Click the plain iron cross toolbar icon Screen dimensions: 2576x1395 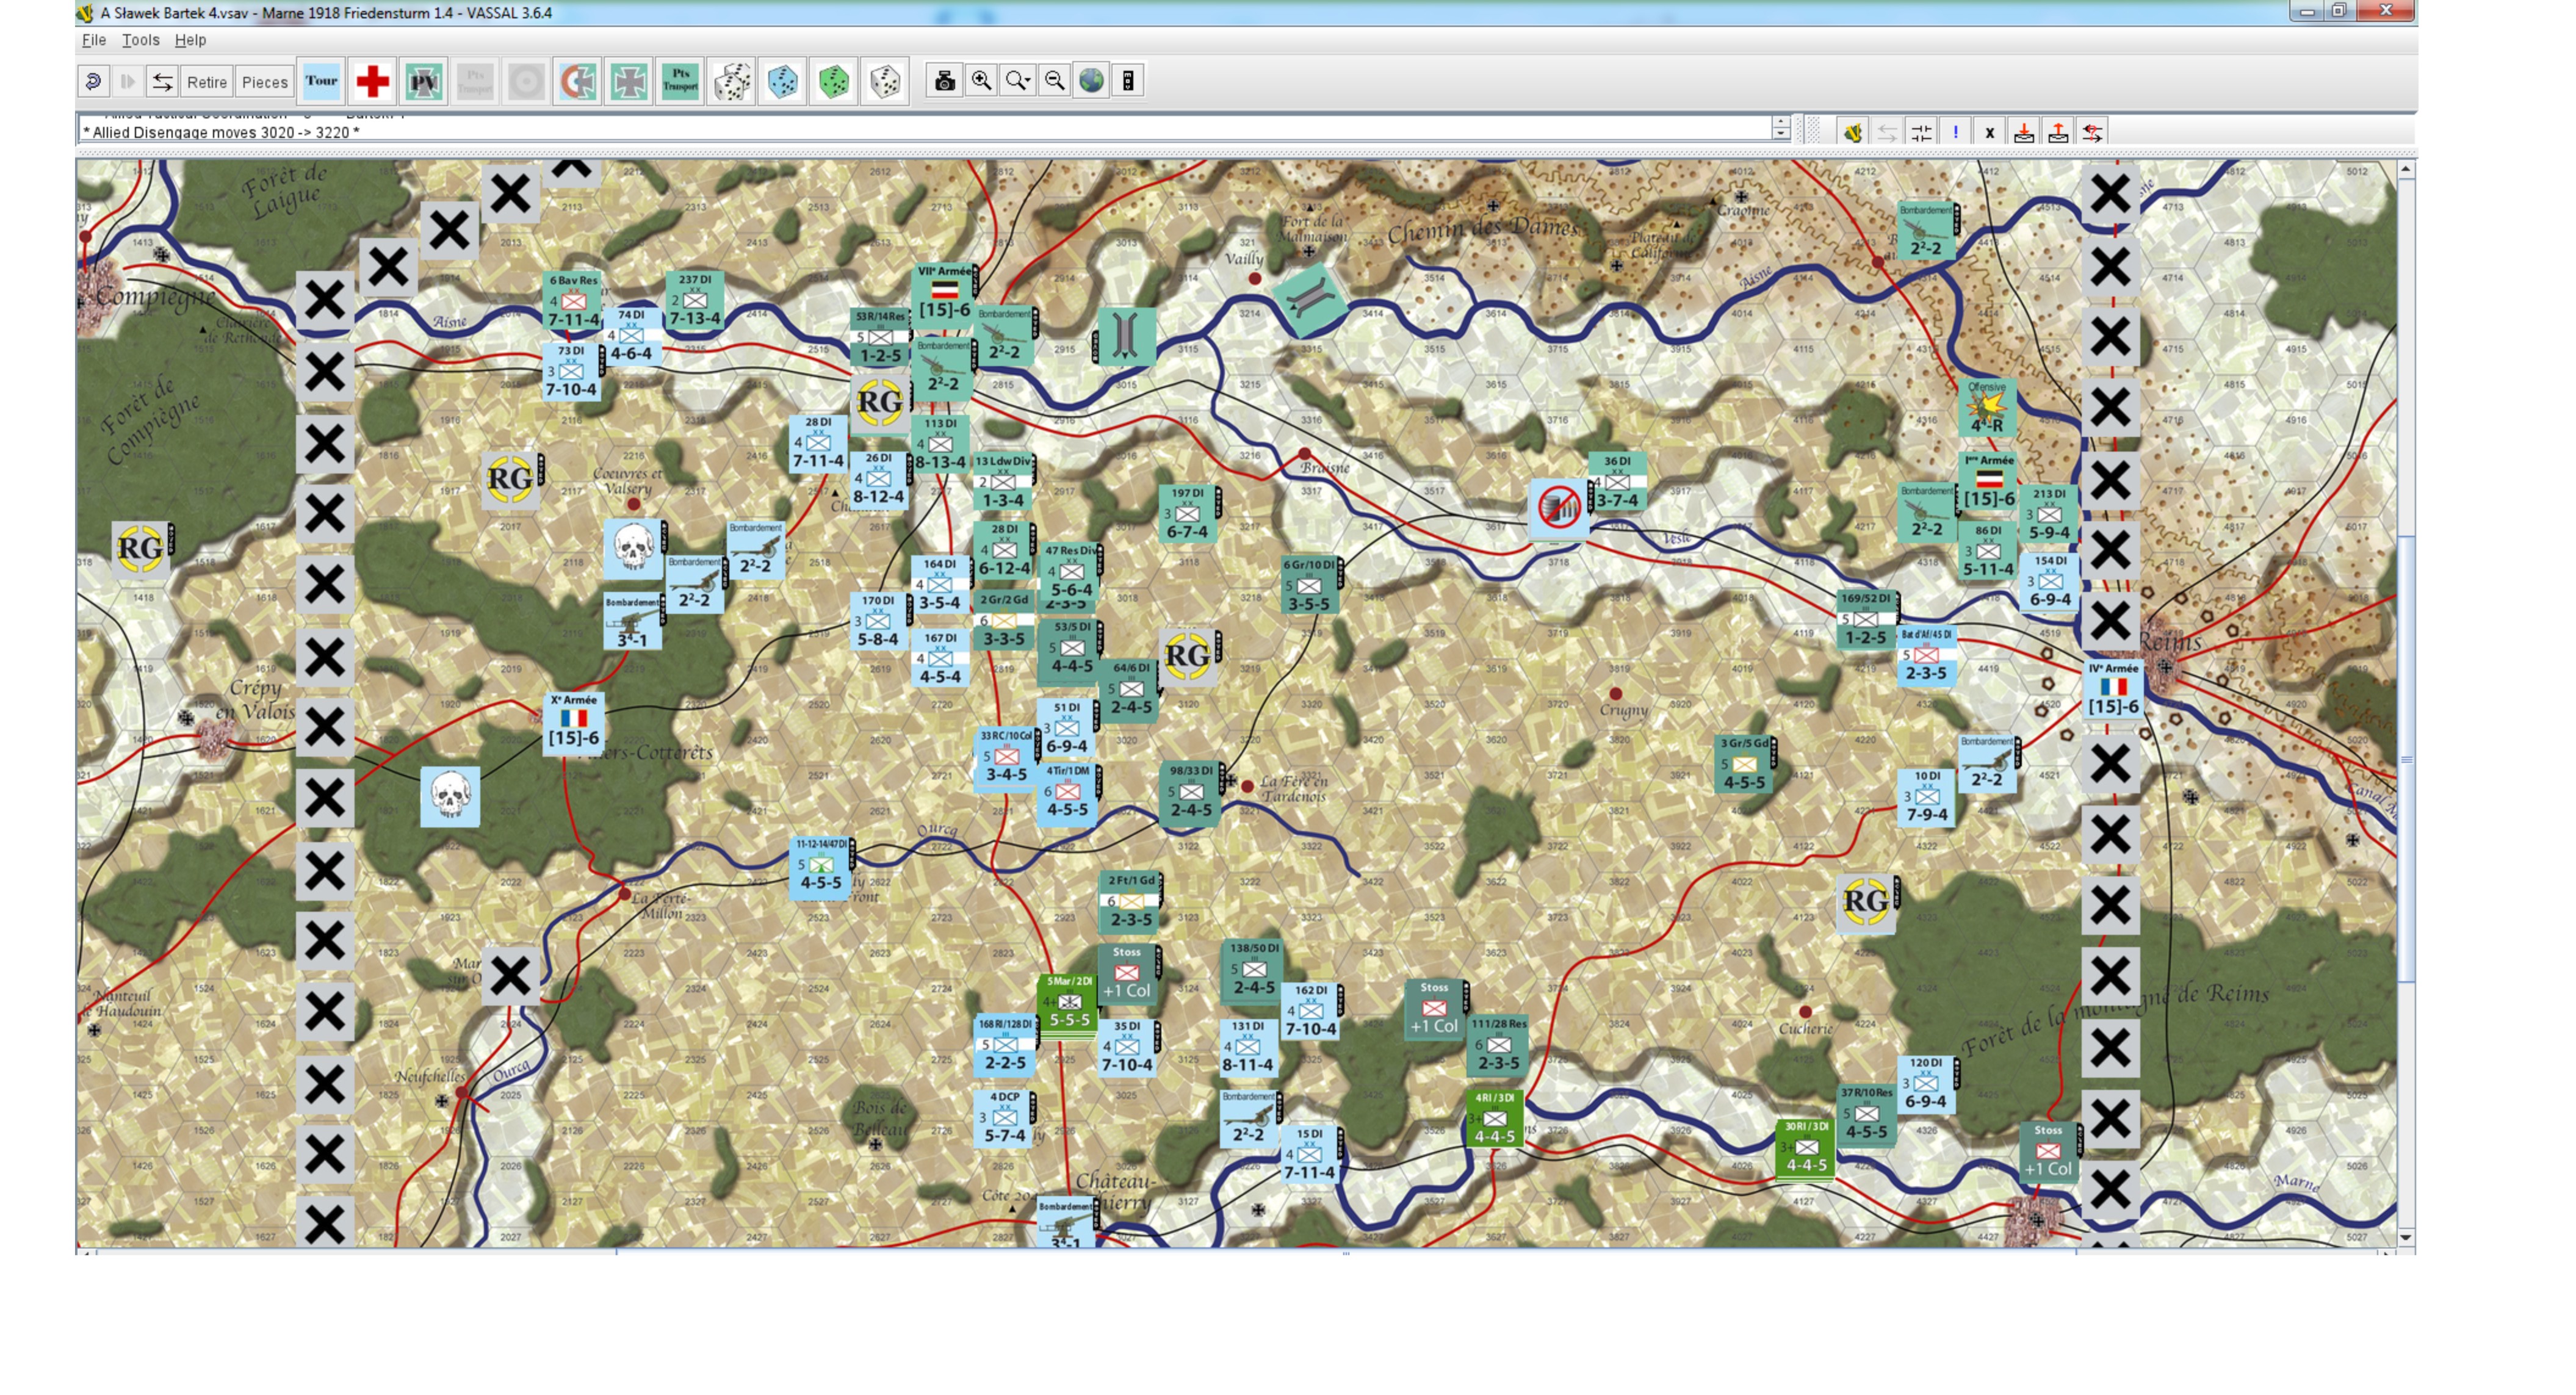pos(629,81)
